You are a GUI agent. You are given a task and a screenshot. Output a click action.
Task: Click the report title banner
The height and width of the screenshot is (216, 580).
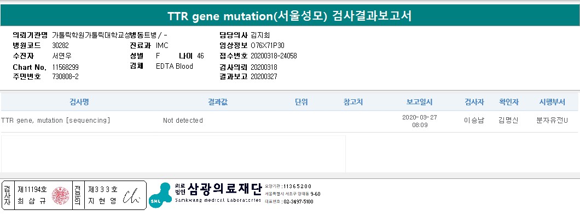[x=290, y=16]
